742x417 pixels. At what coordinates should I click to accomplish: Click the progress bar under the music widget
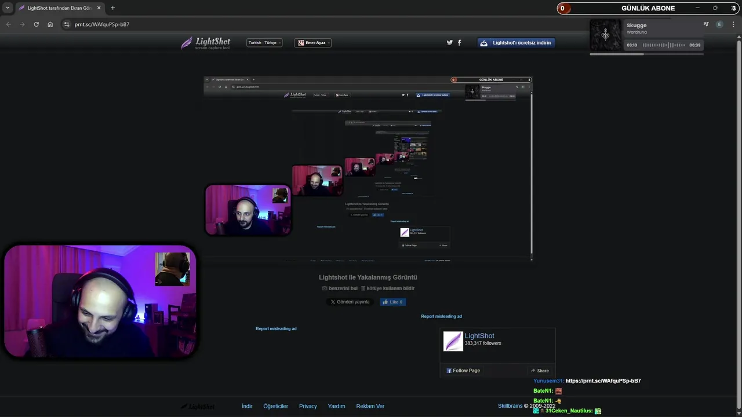tap(646, 54)
